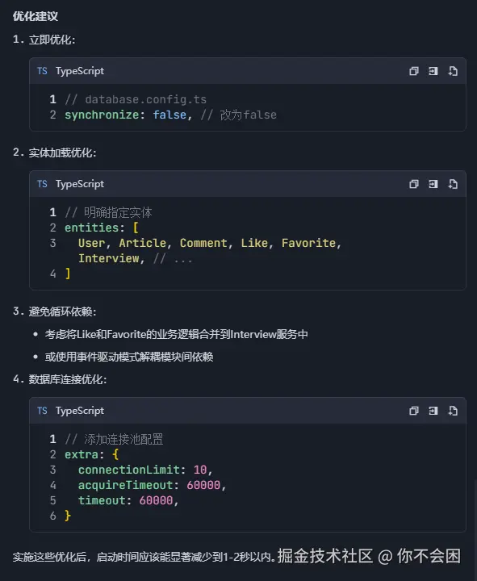Click the 'Interview, // ...' code line
The height and width of the screenshot is (581, 477).
pos(136,258)
